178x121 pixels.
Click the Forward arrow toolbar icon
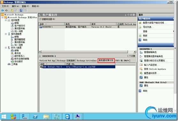6,10
